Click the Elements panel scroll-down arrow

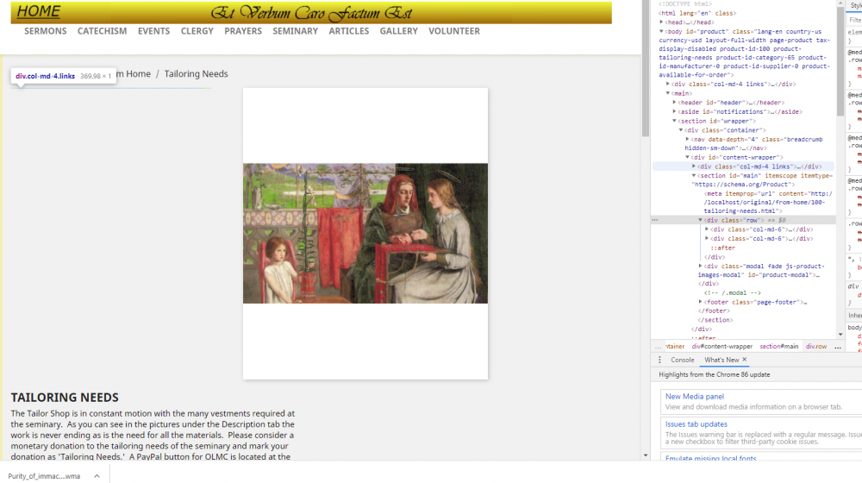pos(840,334)
